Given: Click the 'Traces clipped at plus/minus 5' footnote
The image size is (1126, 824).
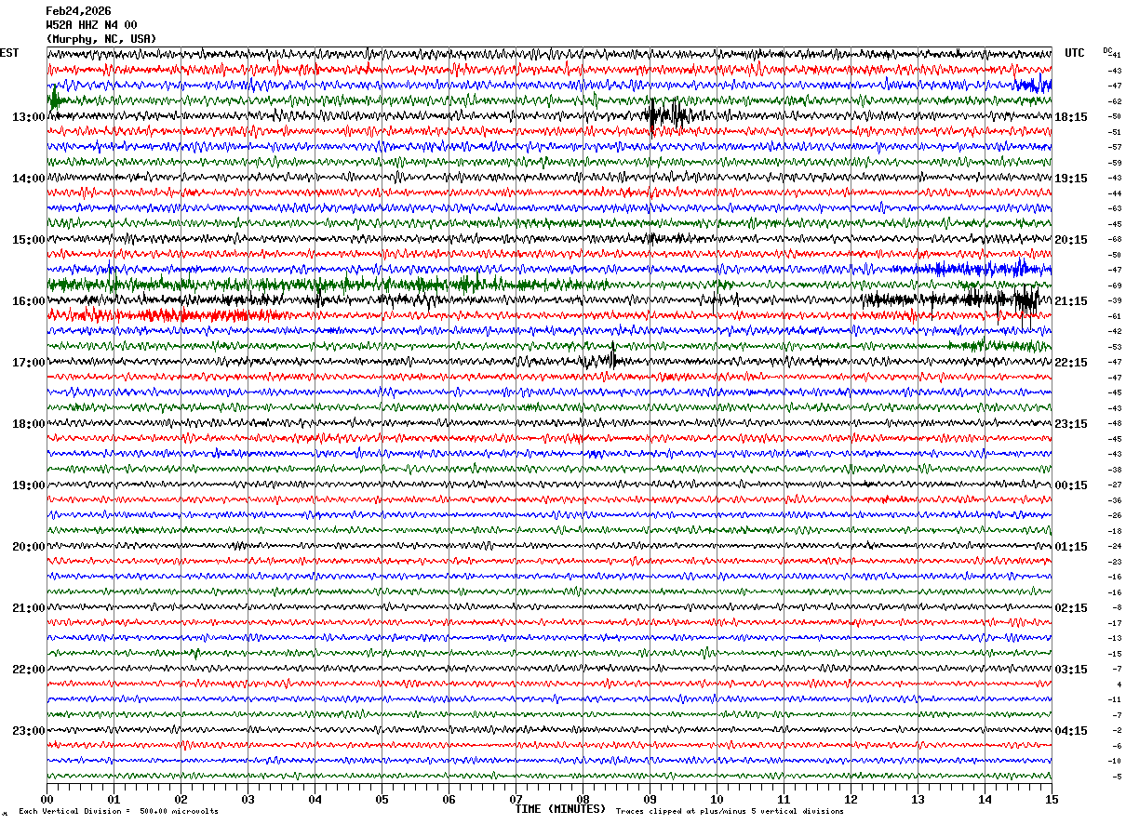Looking at the screenshot, I should point(730,812).
